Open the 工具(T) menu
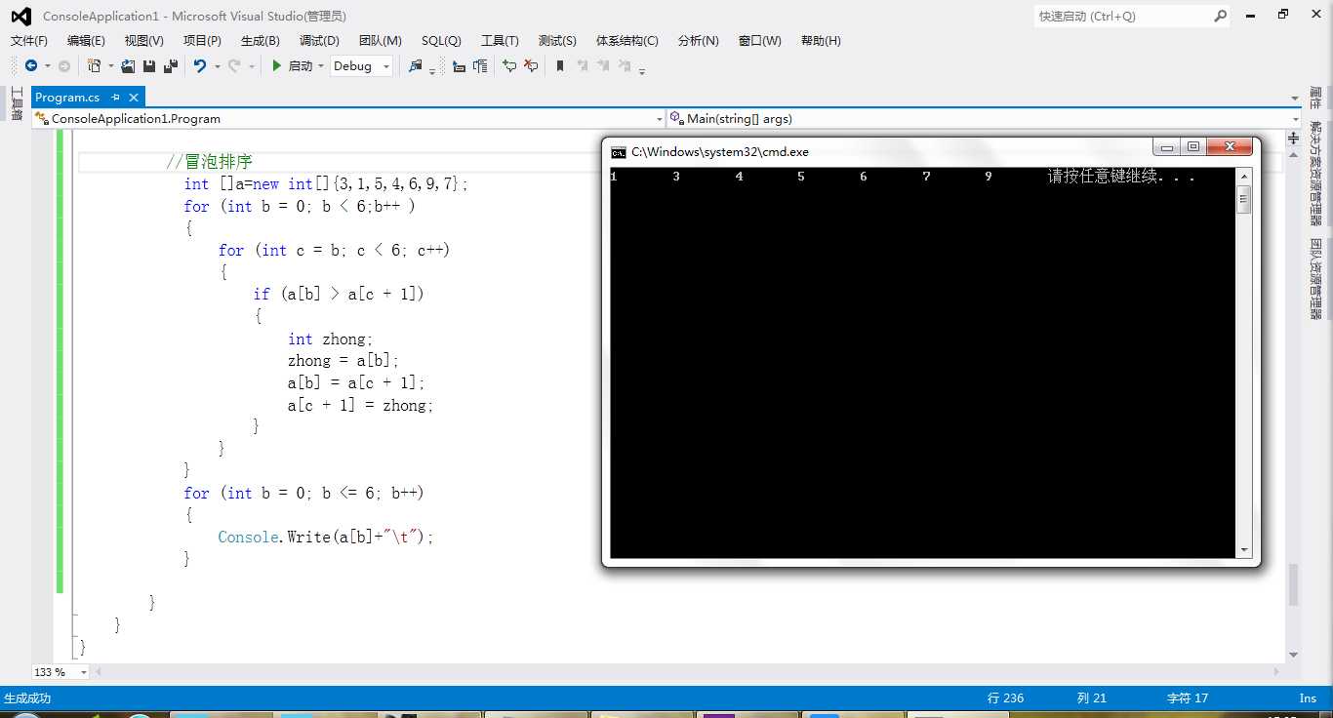Image resolution: width=1333 pixels, height=718 pixels. 500,40
